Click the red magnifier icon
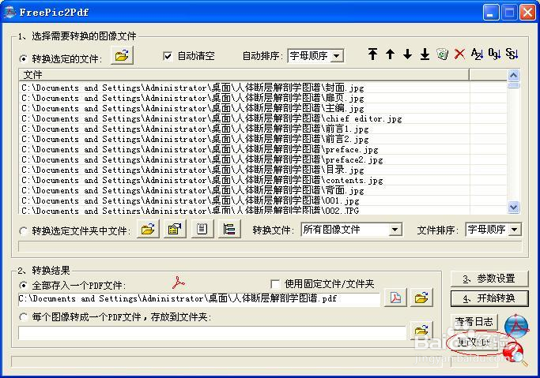Screen dimensions: 540x378 click(514, 354)
